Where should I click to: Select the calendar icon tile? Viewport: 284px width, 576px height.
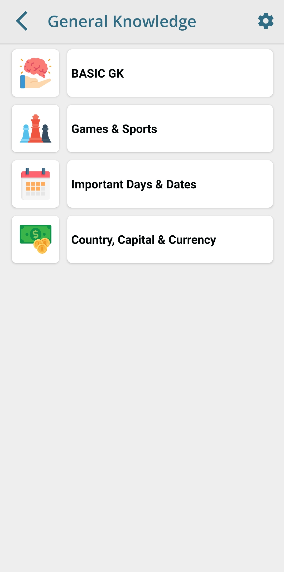coord(36,184)
